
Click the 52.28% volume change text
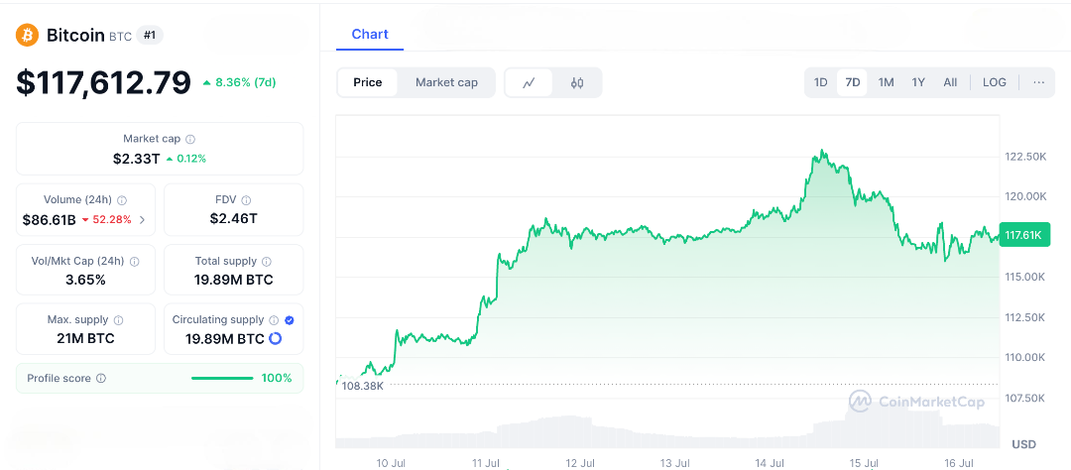pyautogui.click(x=106, y=220)
